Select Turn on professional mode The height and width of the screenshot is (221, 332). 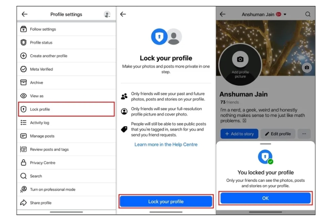click(66, 189)
